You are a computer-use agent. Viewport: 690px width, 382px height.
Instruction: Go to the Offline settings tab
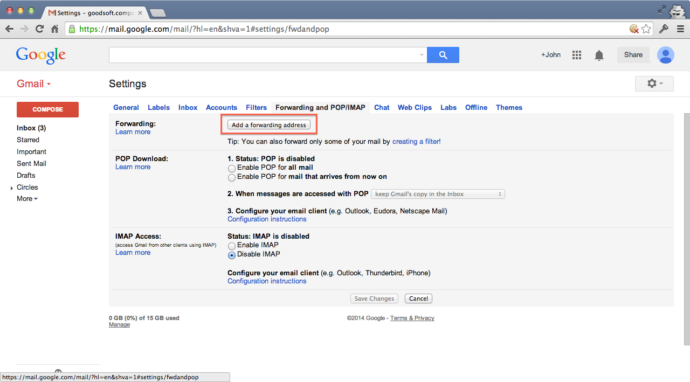pyautogui.click(x=476, y=108)
